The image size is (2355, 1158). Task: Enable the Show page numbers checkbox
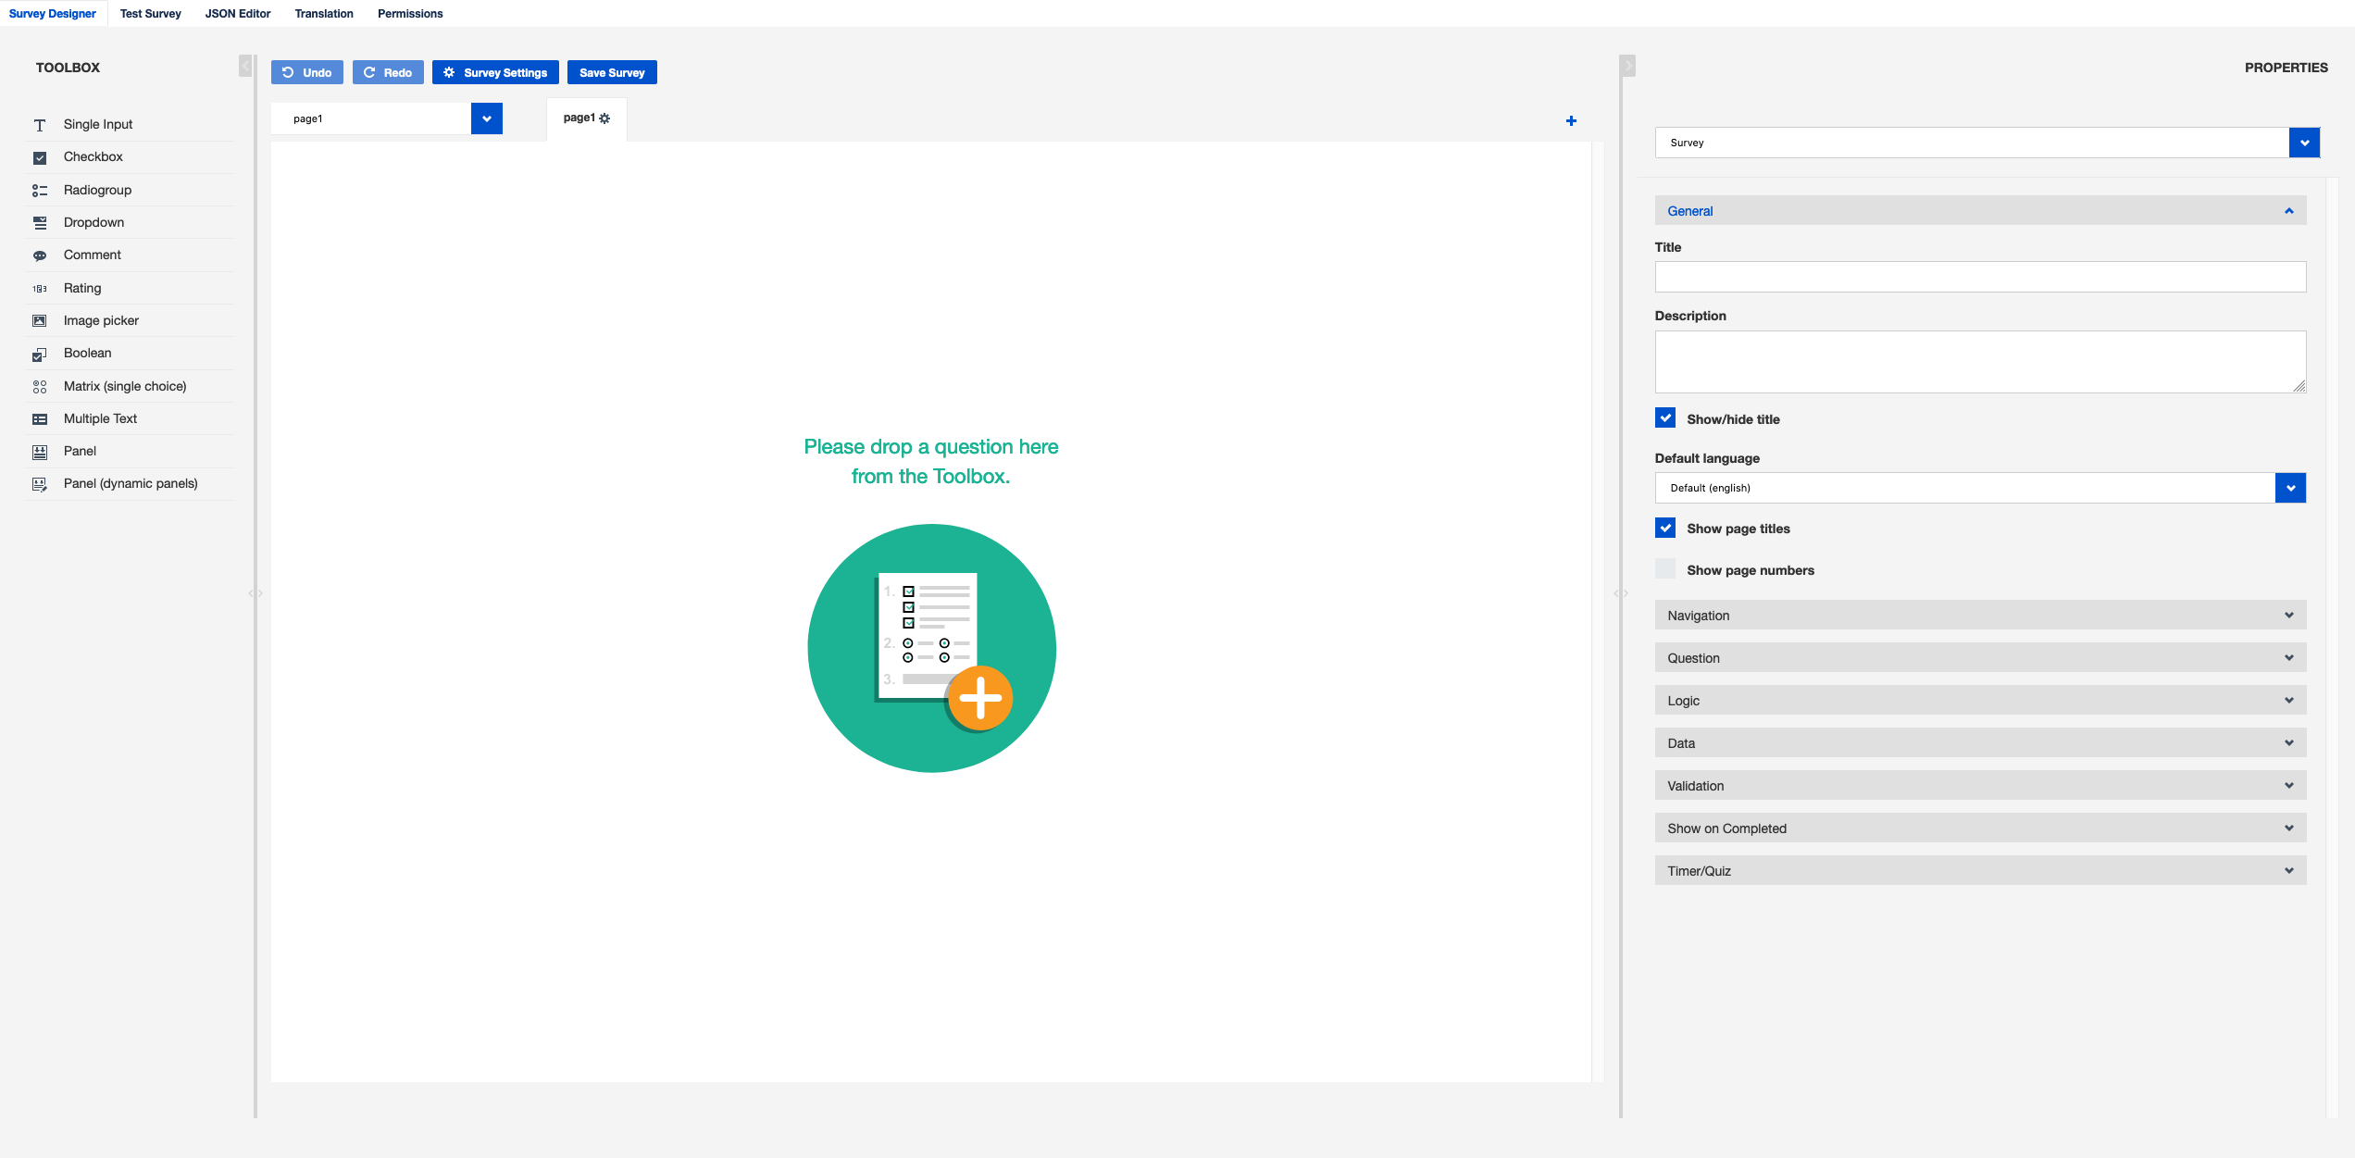(x=1665, y=569)
